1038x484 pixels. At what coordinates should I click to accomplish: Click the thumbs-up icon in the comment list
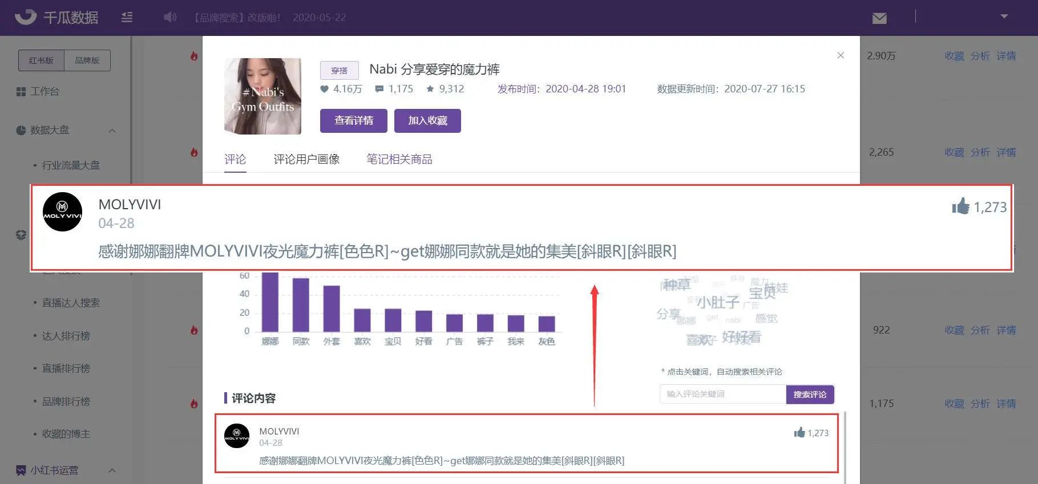[799, 432]
